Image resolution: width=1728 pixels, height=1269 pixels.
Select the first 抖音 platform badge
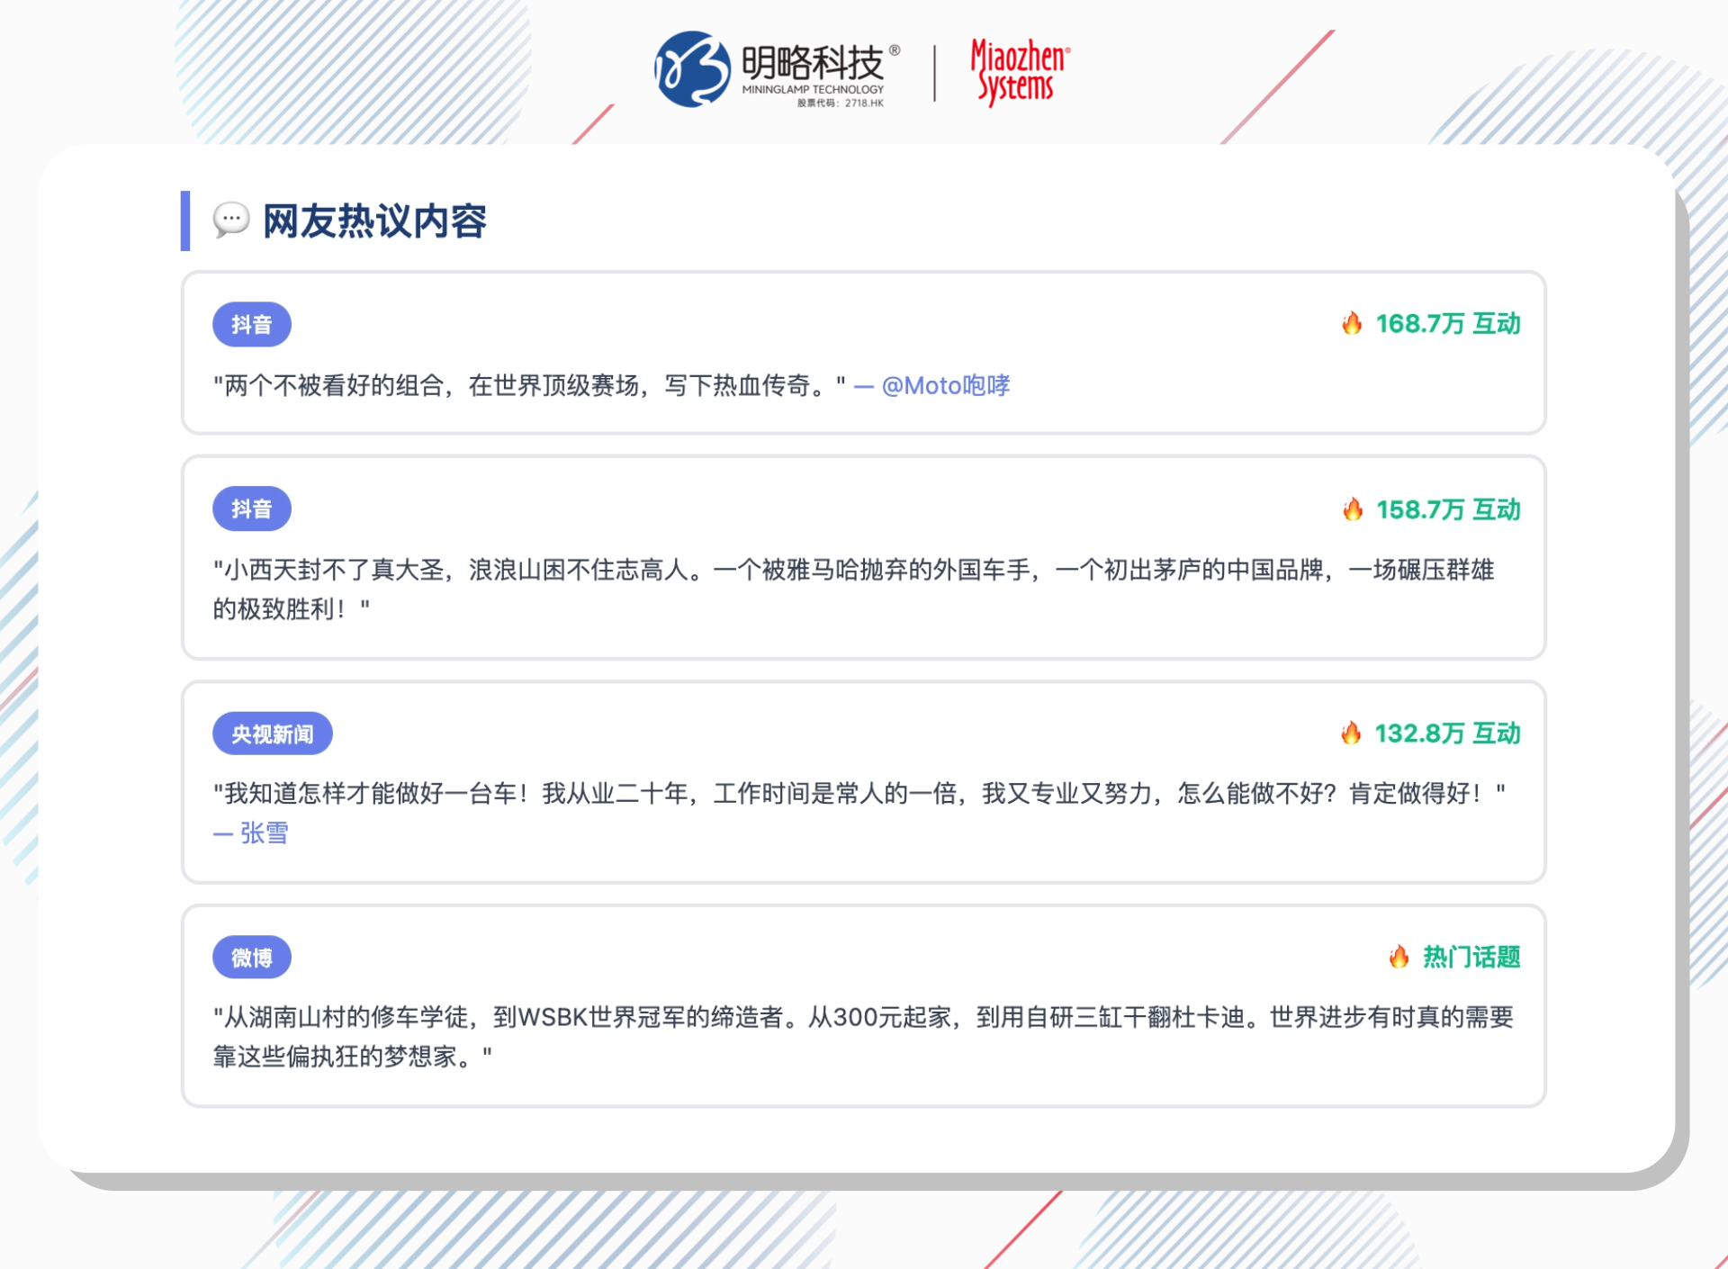coord(252,324)
